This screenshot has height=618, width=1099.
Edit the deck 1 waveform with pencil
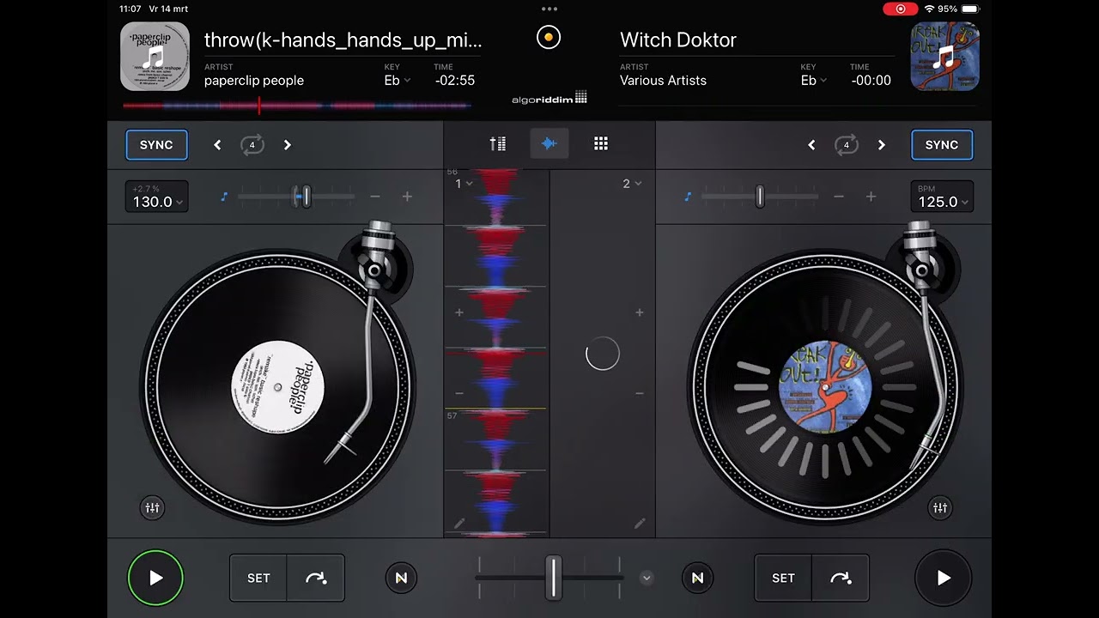[x=459, y=523]
